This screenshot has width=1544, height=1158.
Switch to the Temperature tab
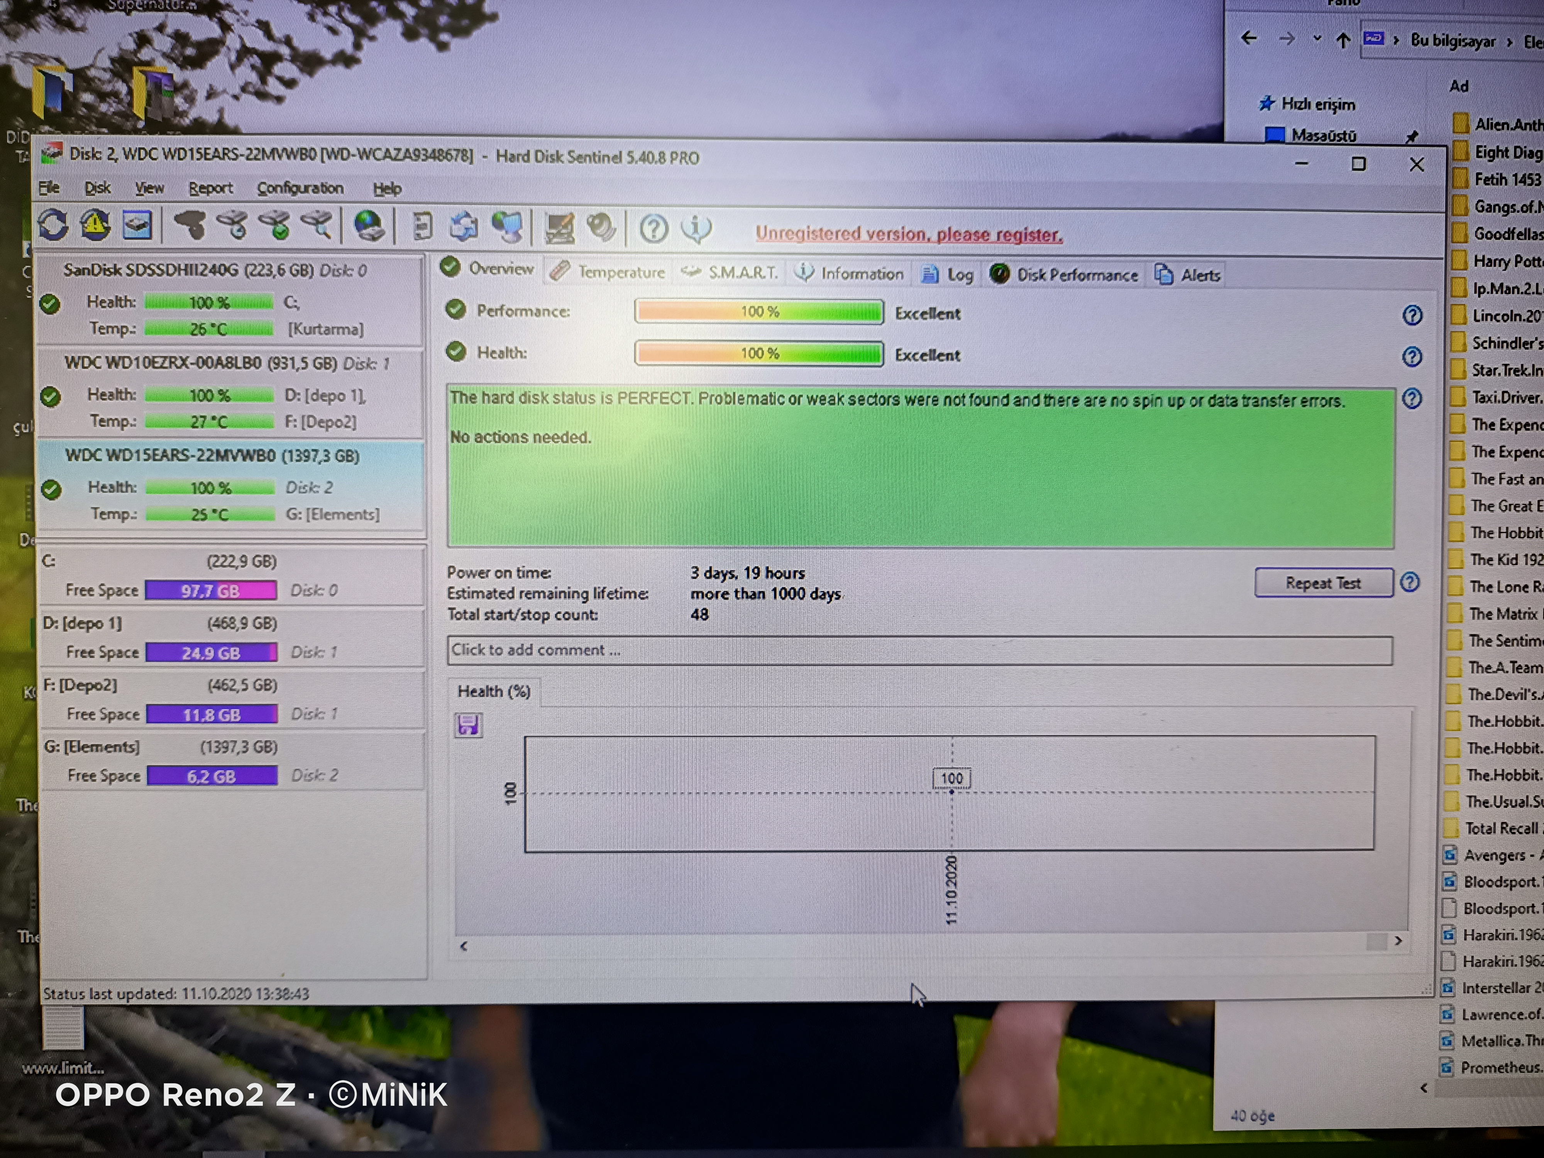606,271
